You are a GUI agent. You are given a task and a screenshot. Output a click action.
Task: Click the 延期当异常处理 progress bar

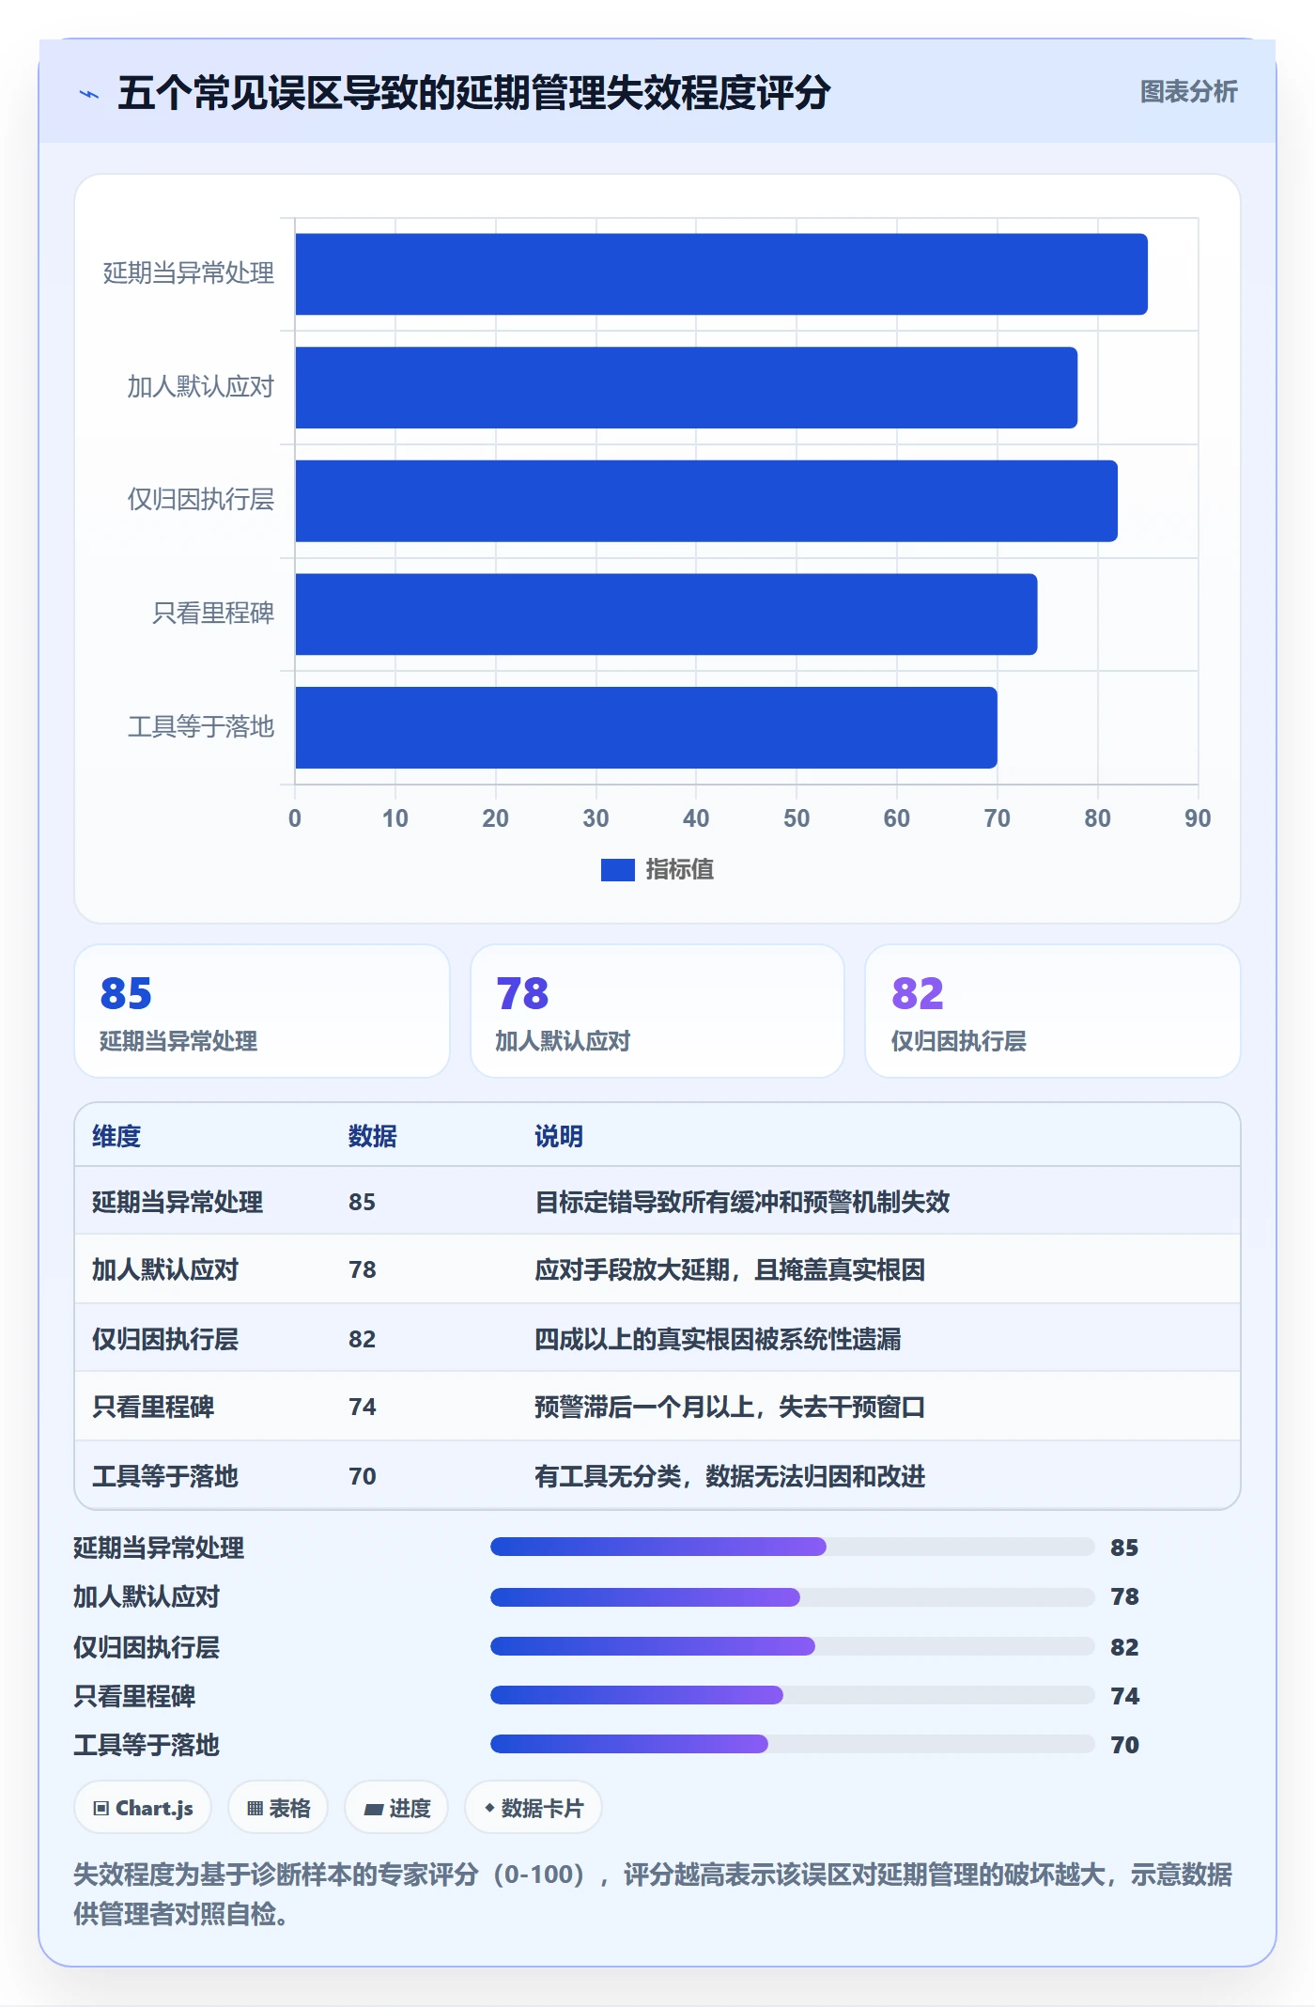coord(793,1547)
